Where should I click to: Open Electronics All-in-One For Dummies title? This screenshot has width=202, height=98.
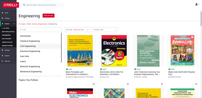(112, 73)
